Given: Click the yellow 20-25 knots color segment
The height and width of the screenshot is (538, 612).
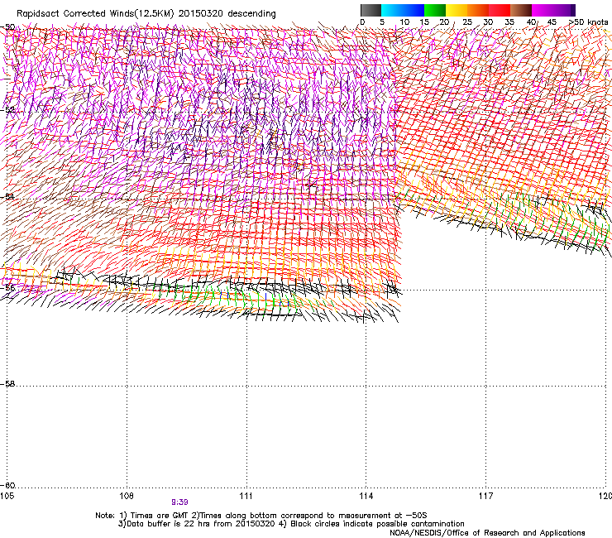Looking at the screenshot, I should [457, 10].
